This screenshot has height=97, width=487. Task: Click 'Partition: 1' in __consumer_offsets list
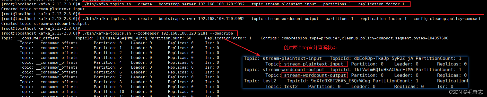(x=108, y=48)
